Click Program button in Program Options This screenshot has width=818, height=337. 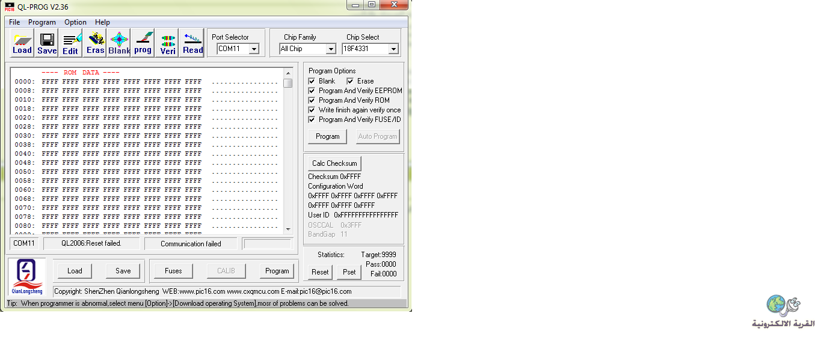pyautogui.click(x=328, y=136)
